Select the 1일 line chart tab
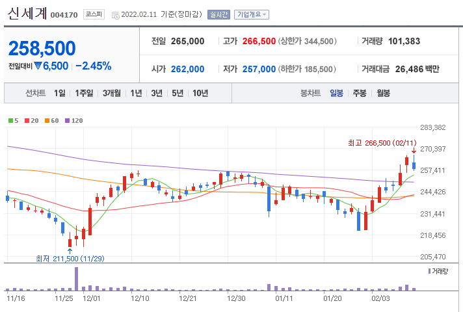 click(60, 94)
